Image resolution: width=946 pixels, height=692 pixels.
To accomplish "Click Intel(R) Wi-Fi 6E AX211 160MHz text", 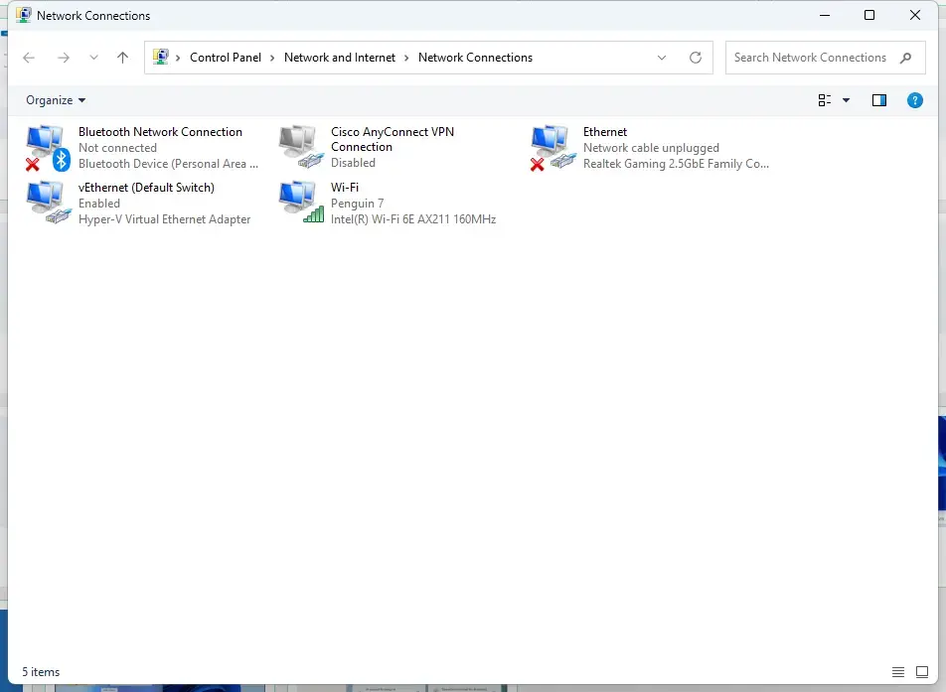I will [413, 219].
